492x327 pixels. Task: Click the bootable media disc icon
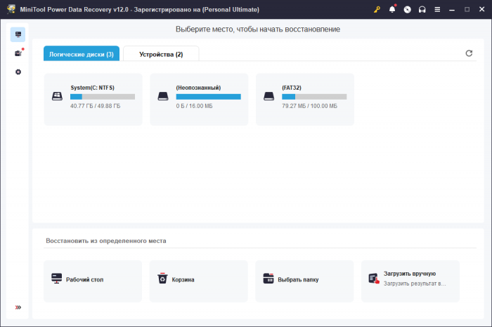(x=407, y=10)
